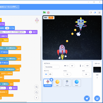Screen dimensions: 103x103
Task: Click the のクローンを作る clone block
Action: click(6, 73)
